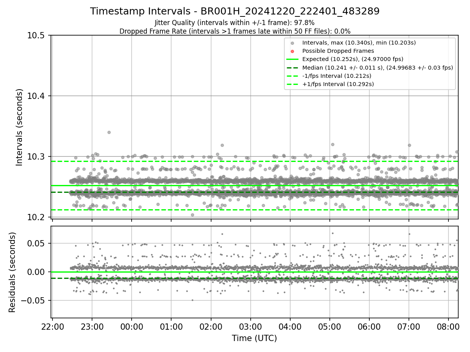Click the minimum interval point at 10.203s
This screenshot has height=352, width=470.
point(192,215)
